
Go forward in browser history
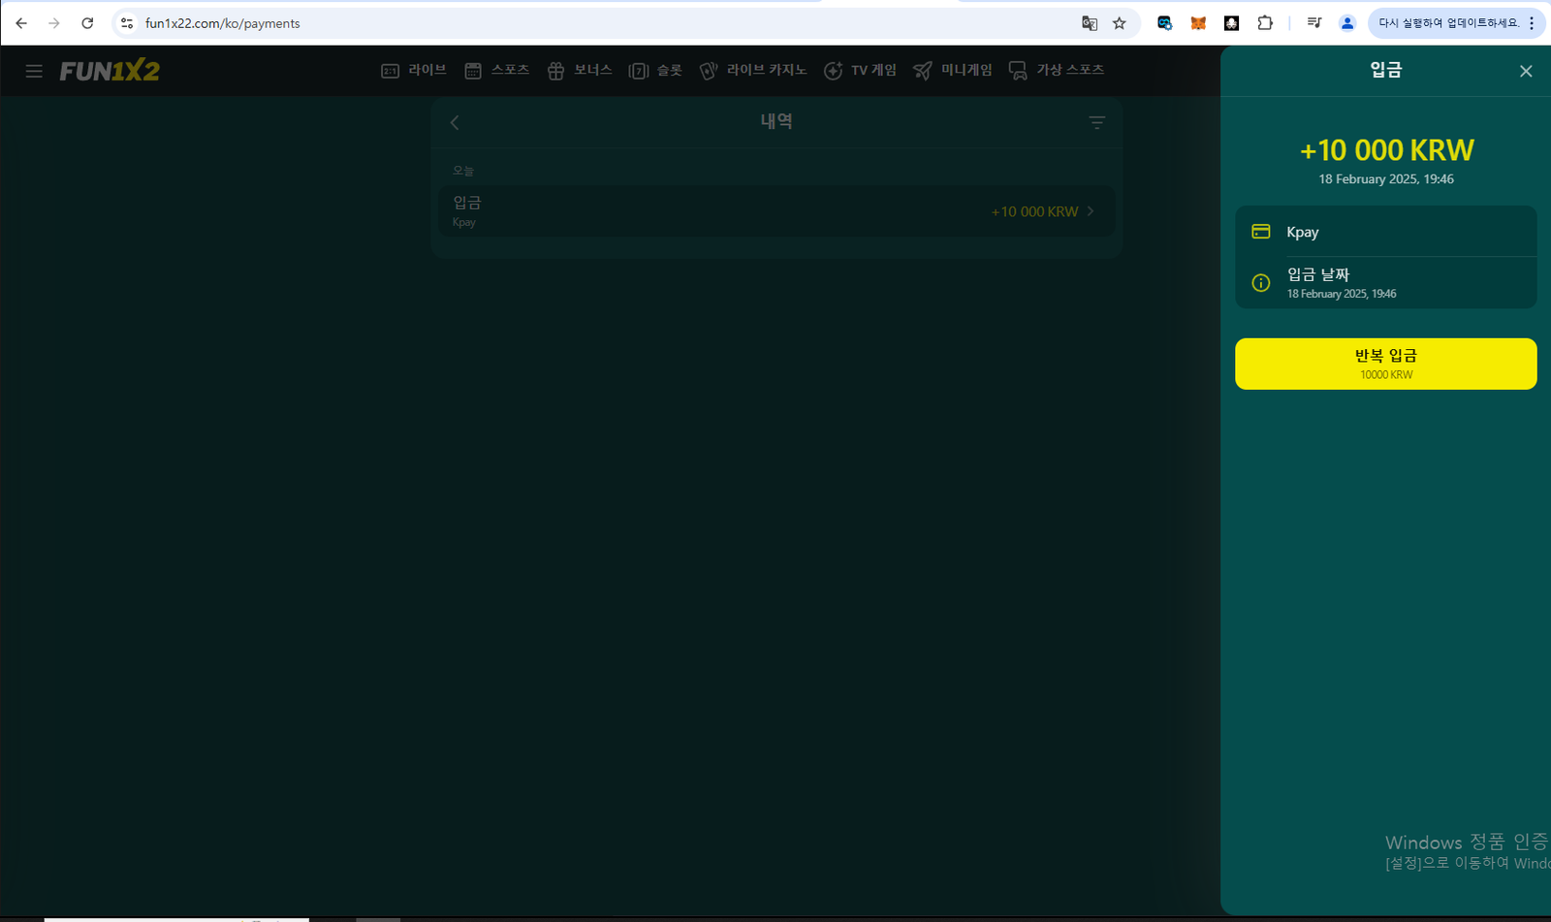pos(54,23)
